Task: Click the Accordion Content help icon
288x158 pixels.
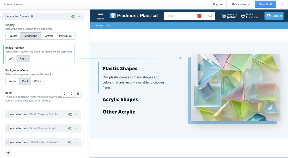Action: [x=32, y=17]
